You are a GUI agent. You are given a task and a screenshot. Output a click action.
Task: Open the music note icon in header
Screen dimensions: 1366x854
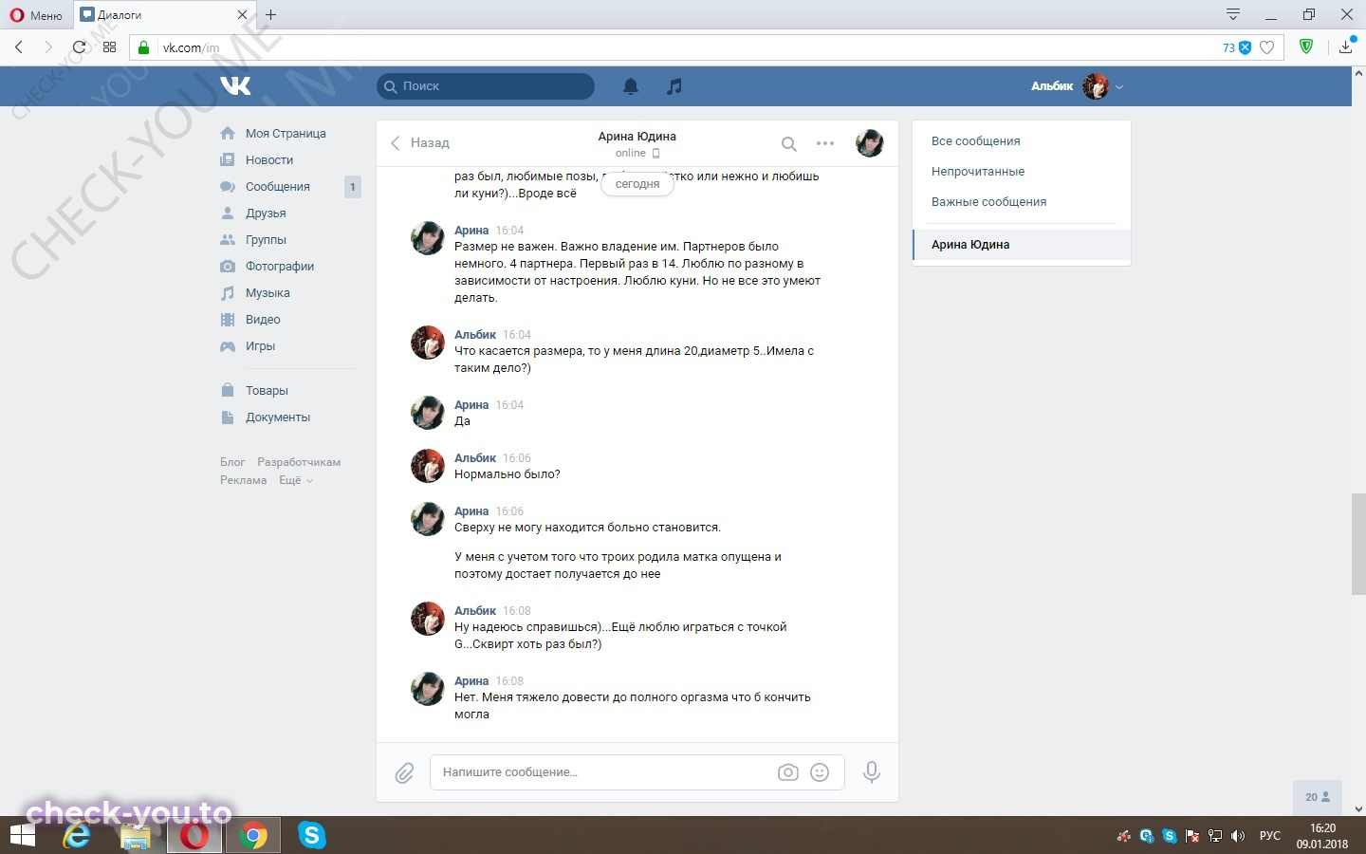click(x=674, y=86)
